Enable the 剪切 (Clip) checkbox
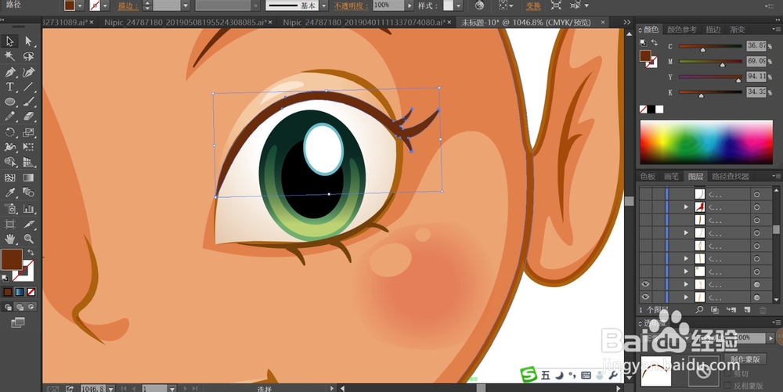This screenshot has height=392, width=783. coord(728,373)
